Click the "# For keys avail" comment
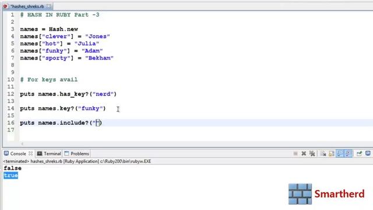373x210 pixels. point(49,79)
